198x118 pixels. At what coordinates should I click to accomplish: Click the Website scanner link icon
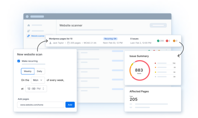click(28, 36)
